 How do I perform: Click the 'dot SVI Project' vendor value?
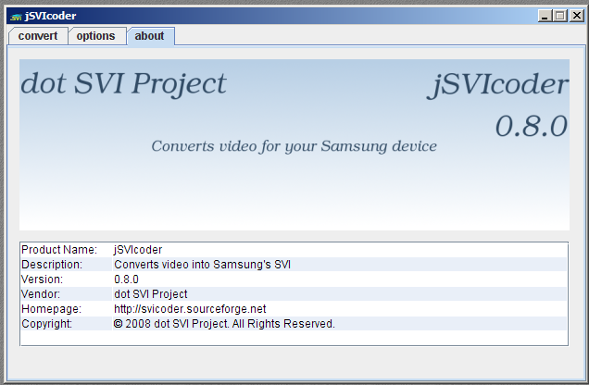pyautogui.click(x=339, y=294)
